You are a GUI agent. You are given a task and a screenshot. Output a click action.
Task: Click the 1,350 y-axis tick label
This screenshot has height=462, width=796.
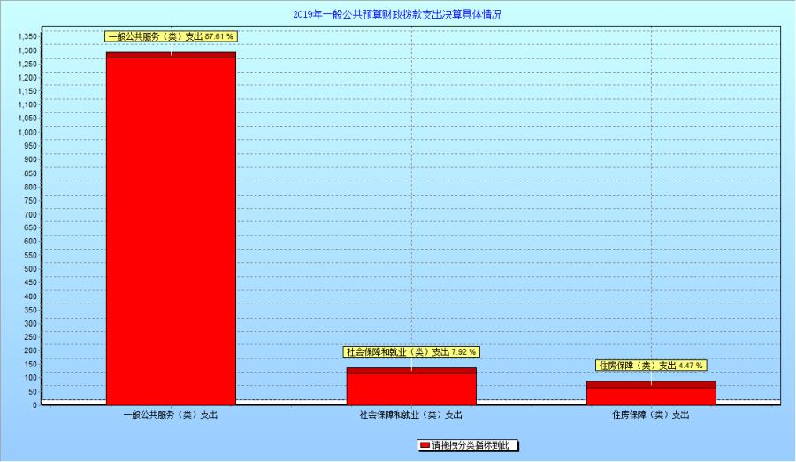pyautogui.click(x=27, y=36)
